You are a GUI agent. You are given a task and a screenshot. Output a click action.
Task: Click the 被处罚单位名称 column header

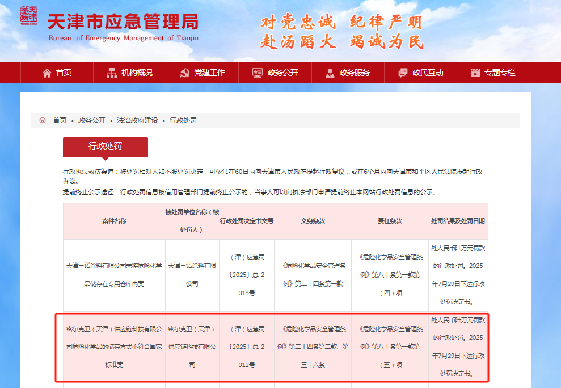click(192, 221)
